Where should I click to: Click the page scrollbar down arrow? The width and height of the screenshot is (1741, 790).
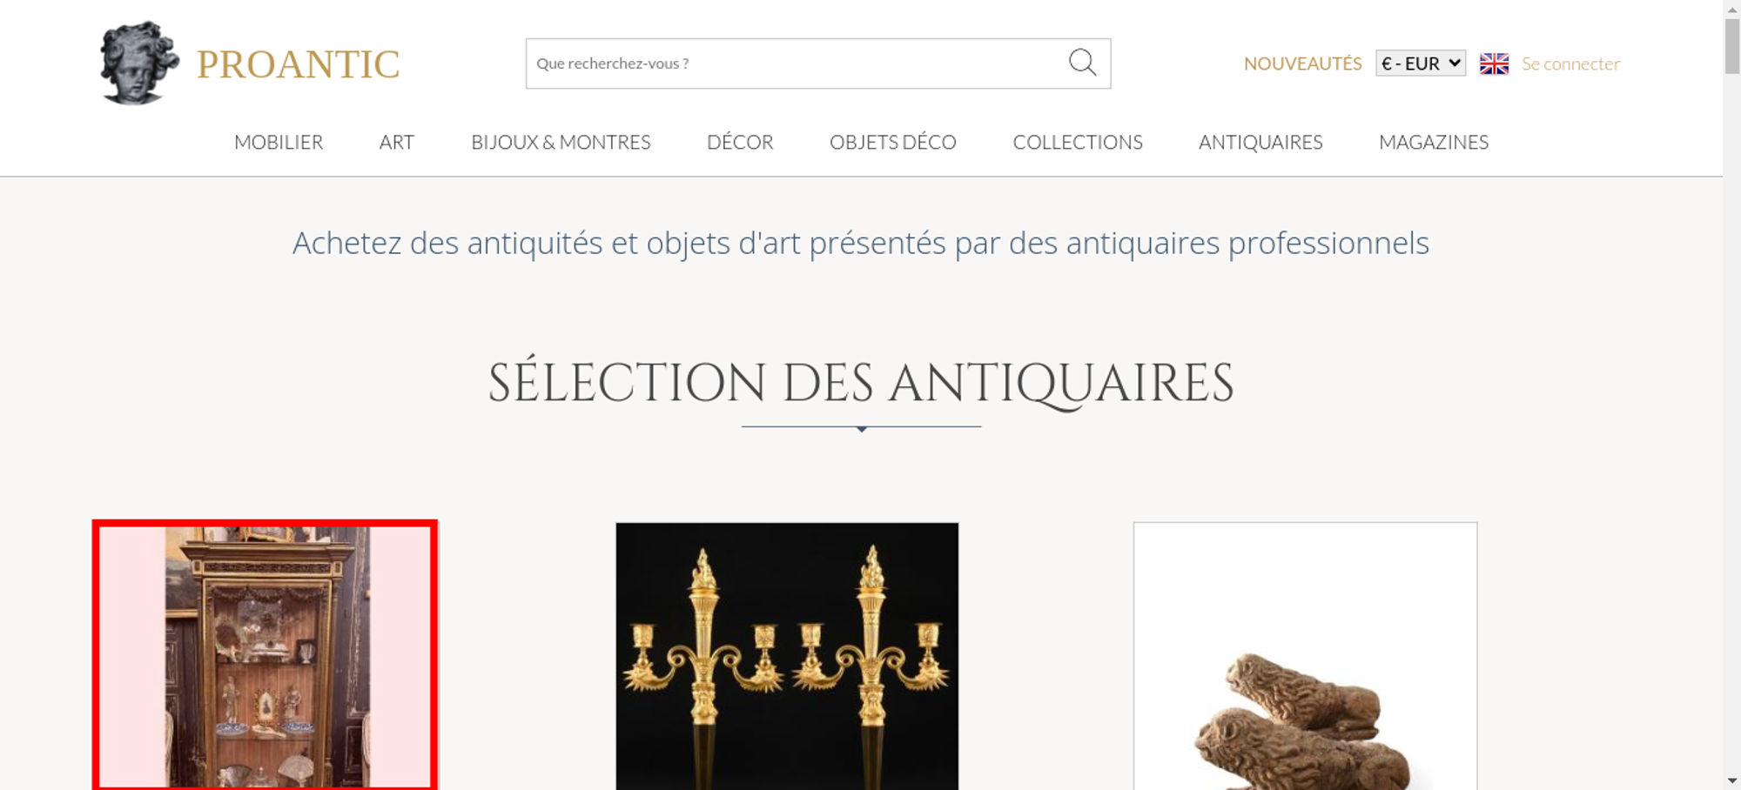(x=1731, y=781)
